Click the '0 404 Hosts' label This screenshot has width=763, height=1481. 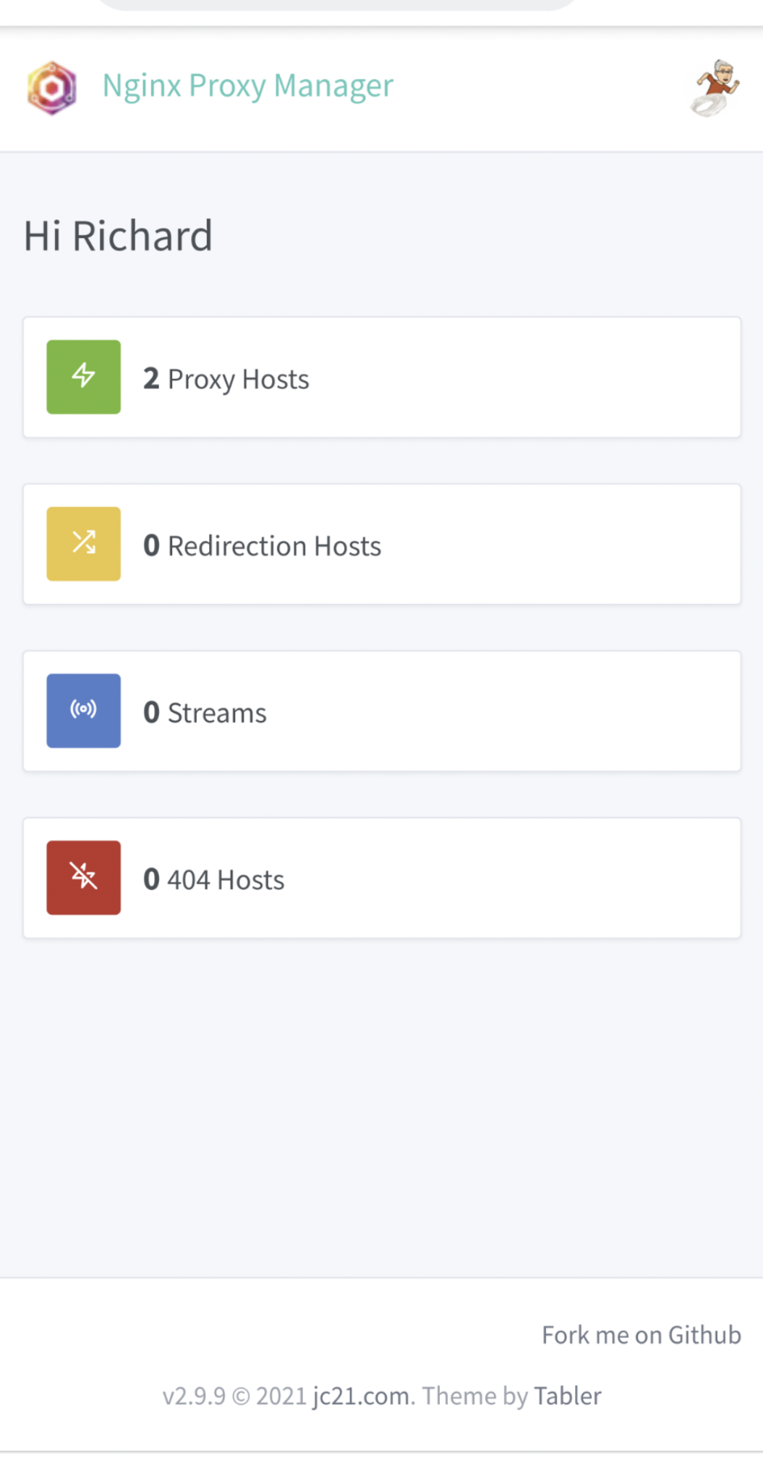213,879
